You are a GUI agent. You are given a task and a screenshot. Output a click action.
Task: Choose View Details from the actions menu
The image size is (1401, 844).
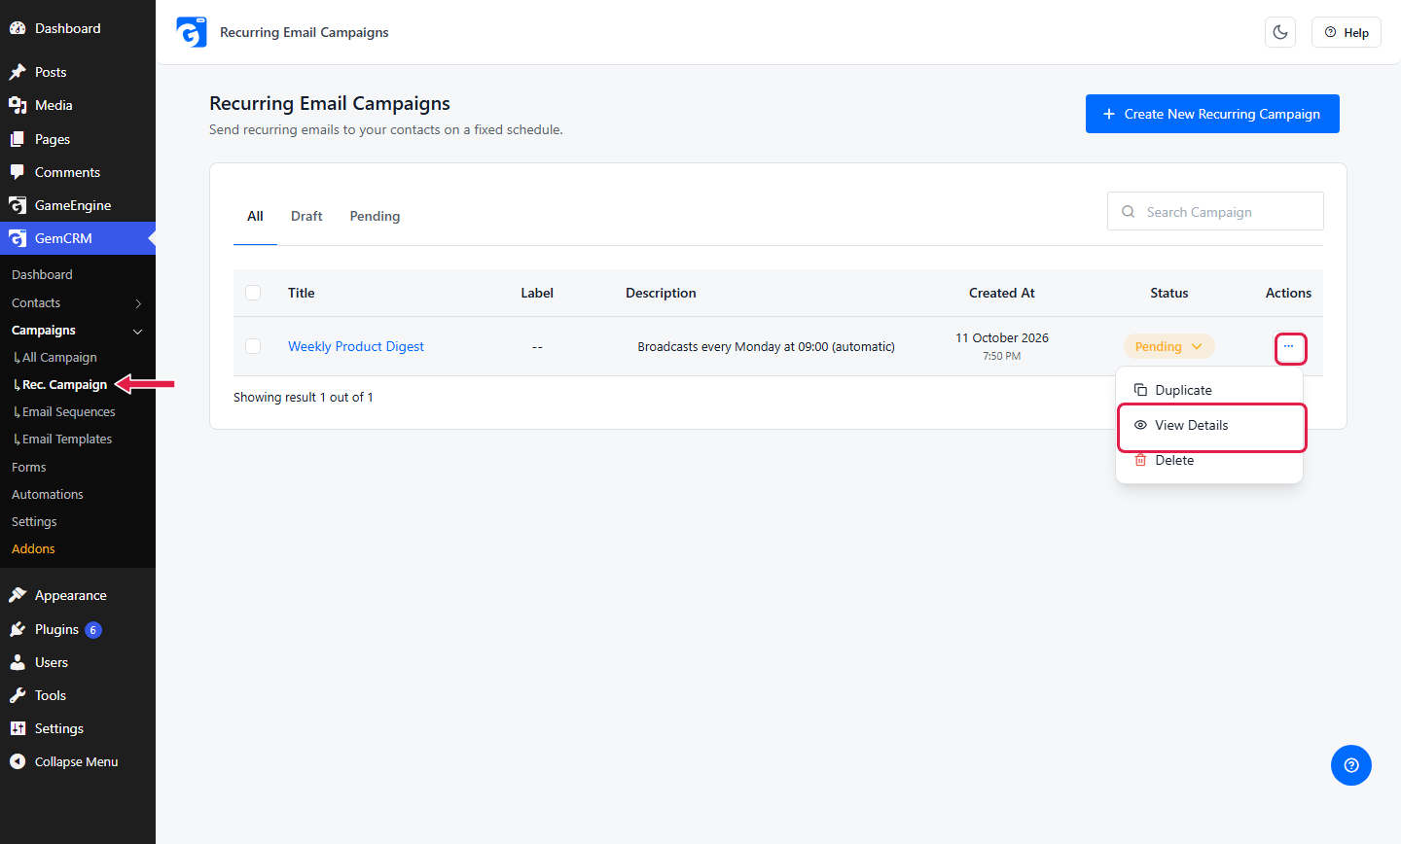[x=1209, y=425]
